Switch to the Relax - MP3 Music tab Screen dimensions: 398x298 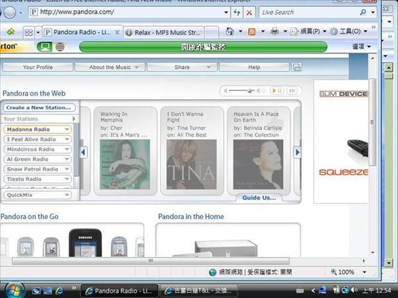[164, 32]
